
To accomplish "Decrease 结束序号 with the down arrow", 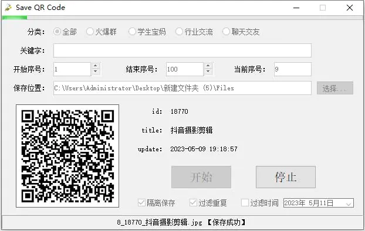I will (x=208, y=72).
